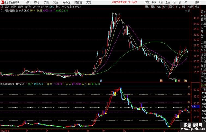Click the 游客 account label
The width and height of the screenshot is (206, 132).
point(197,2)
